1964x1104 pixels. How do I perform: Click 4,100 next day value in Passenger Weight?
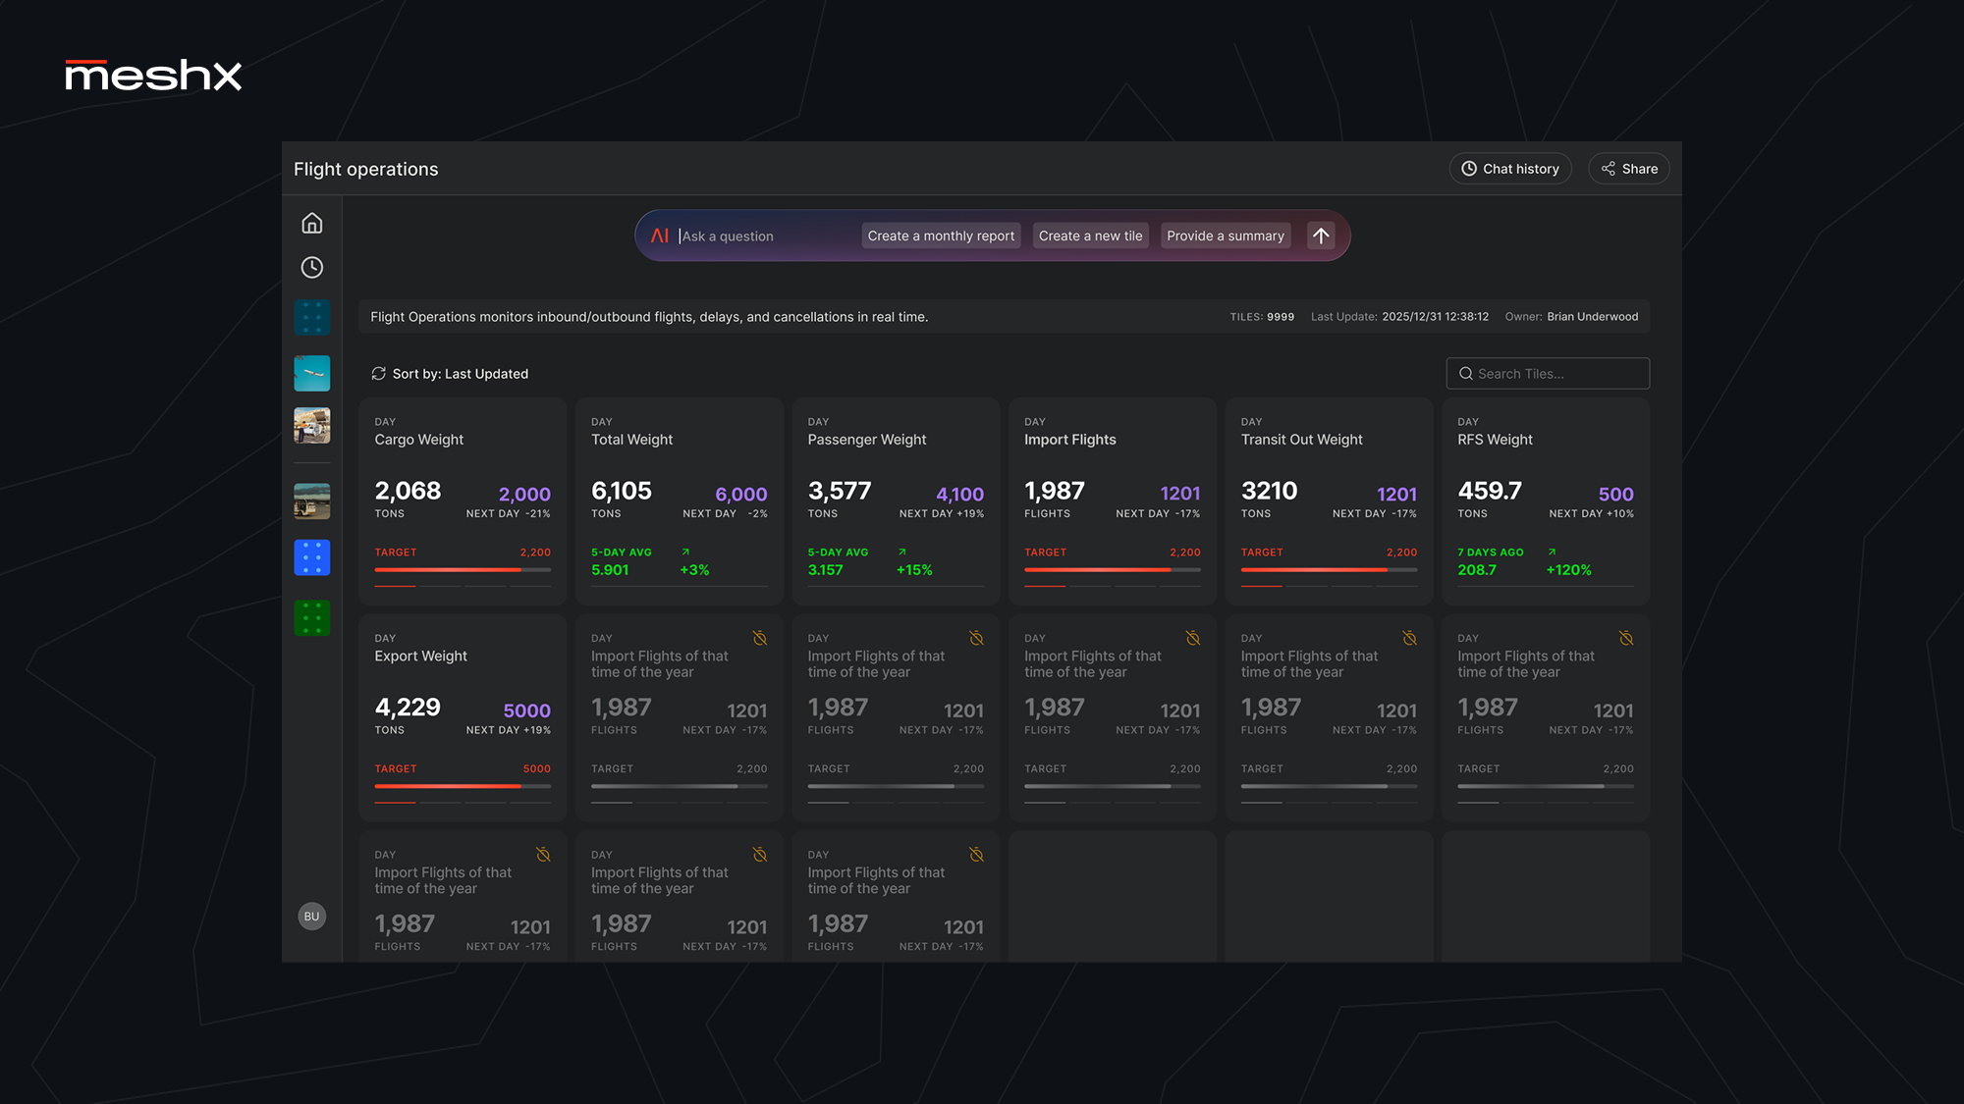pos(959,495)
